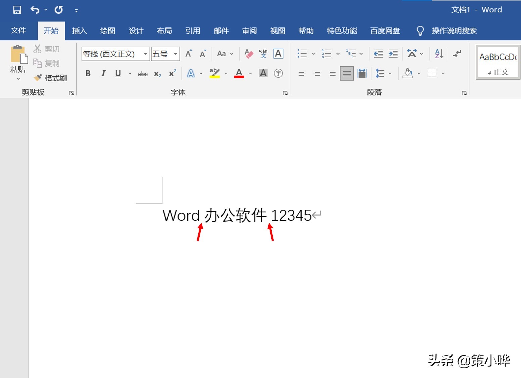Click the increase indent icon
The image size is (521, 378).
pos(393,53)
